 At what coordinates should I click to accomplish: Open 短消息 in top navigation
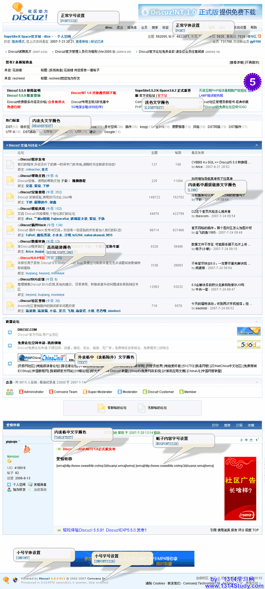pyautogui.click(x=132, y=27)
